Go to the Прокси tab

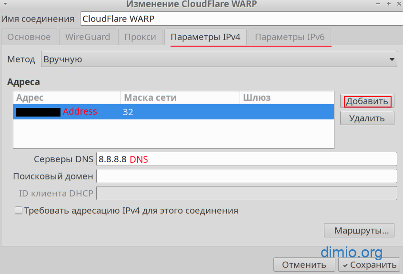point(140,37)
